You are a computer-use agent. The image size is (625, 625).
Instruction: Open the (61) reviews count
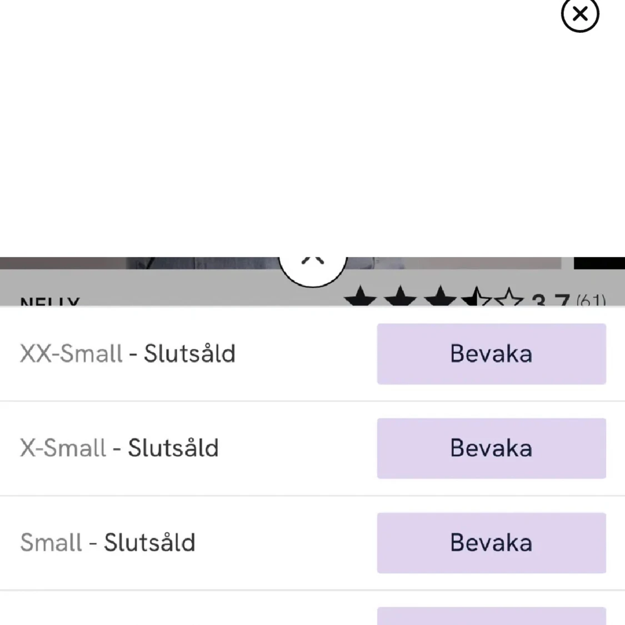(591, 300)
